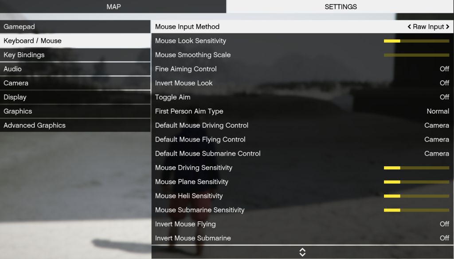Viewport: 454px width, 259px height.
Task: Adjust the Mouse Smoothing Scale slider
Action: 416,55
